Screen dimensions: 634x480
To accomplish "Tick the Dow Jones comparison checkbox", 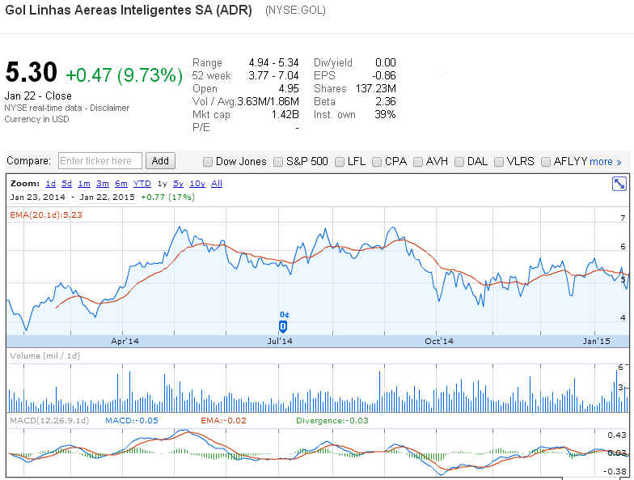I will click(207, 162).
